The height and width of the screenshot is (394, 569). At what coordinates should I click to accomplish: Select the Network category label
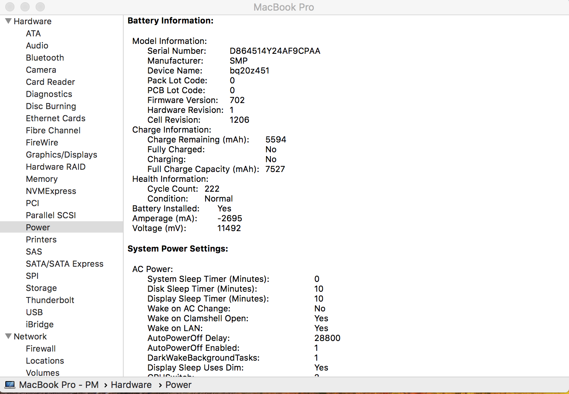click(x=30, y=336)
